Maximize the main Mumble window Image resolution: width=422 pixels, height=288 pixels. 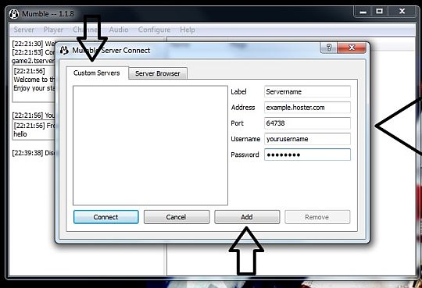(x=380, y=12)
